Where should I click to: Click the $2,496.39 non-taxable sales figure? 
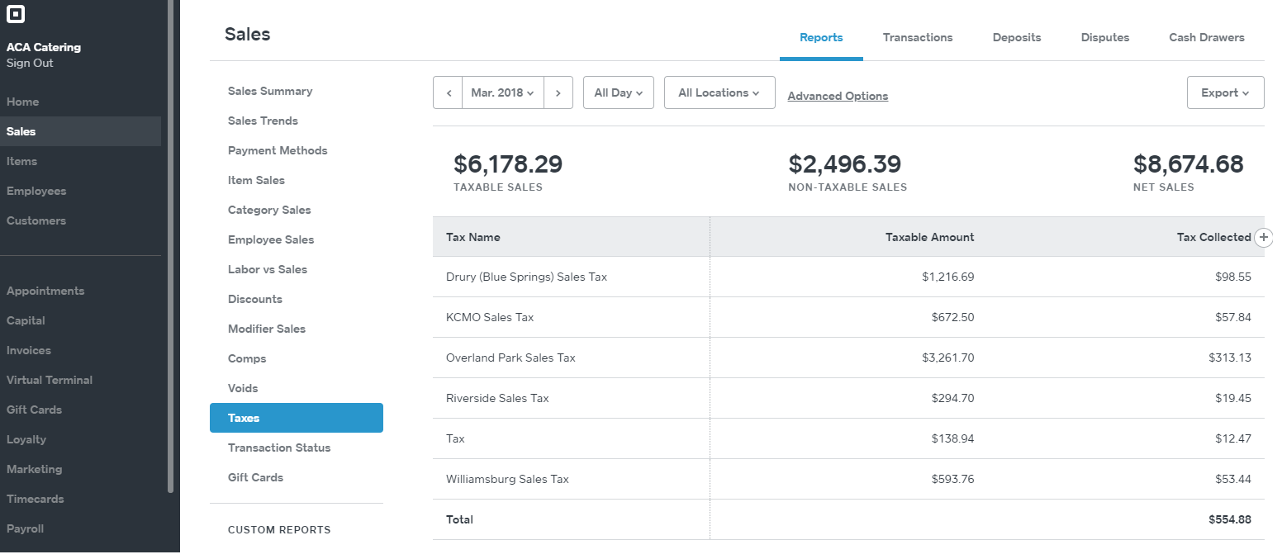845,164
